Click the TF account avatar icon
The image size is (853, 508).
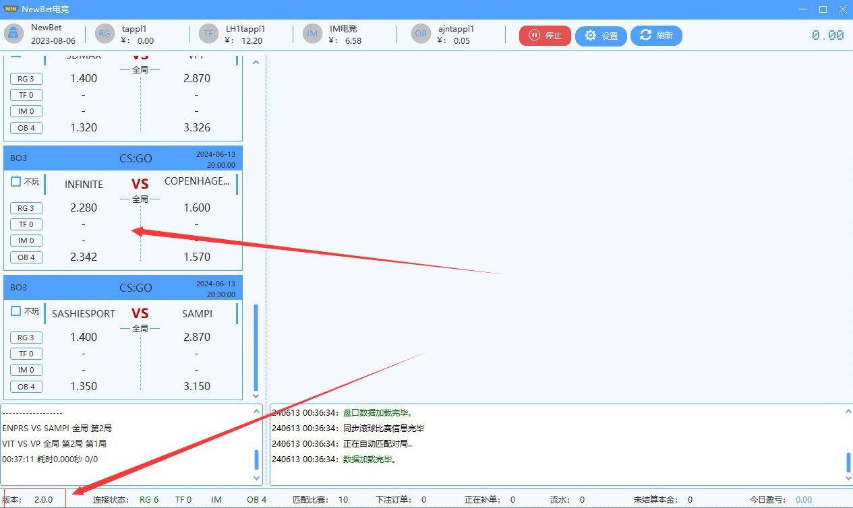pyautogui.click(x=208, y=34)
